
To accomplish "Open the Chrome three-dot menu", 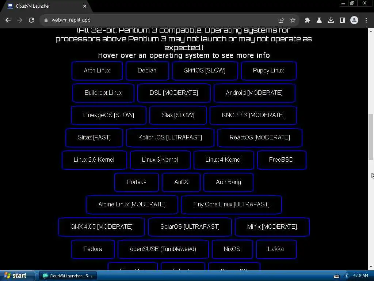I will click(x=366, y=20).
